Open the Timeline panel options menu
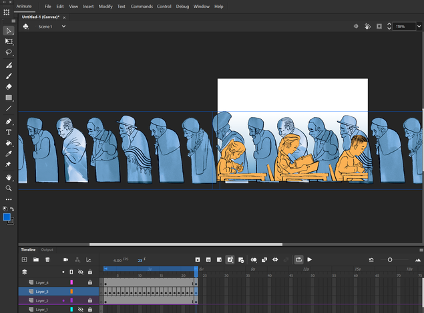 (421, 250)
